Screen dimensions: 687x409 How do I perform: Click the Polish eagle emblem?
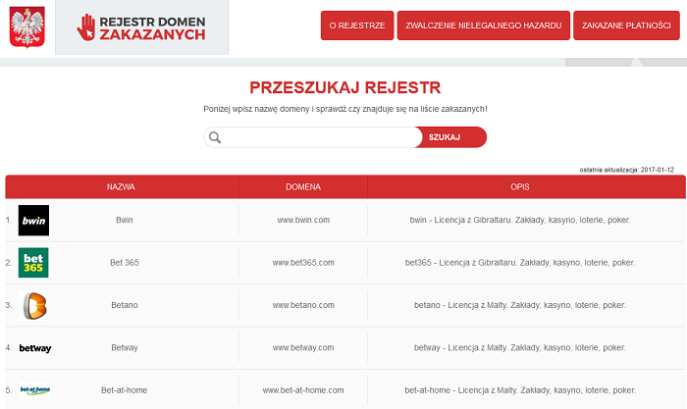27,27
